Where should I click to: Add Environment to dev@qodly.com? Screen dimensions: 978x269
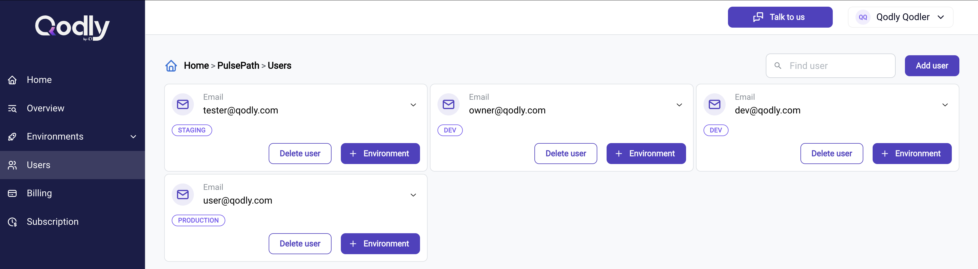pyautogui.click(x=912, y=154)
